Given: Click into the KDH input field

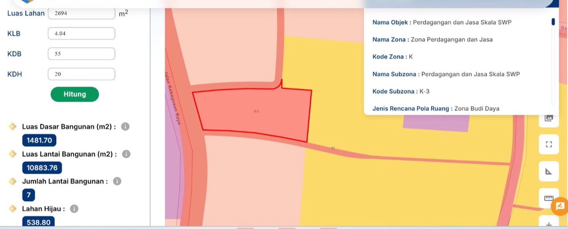Looking at the screenshot, I should 81,74.
